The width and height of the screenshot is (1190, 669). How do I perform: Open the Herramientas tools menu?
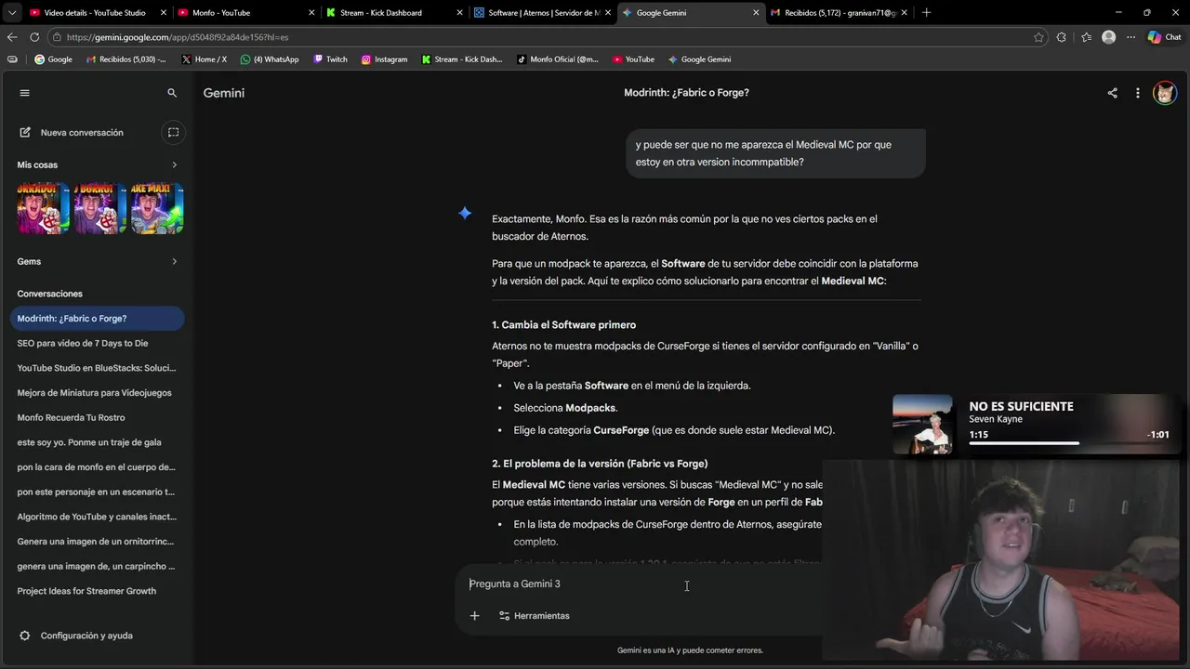pos(534,615)
